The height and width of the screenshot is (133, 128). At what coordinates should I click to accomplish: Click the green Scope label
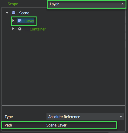(x=13, y=4)
